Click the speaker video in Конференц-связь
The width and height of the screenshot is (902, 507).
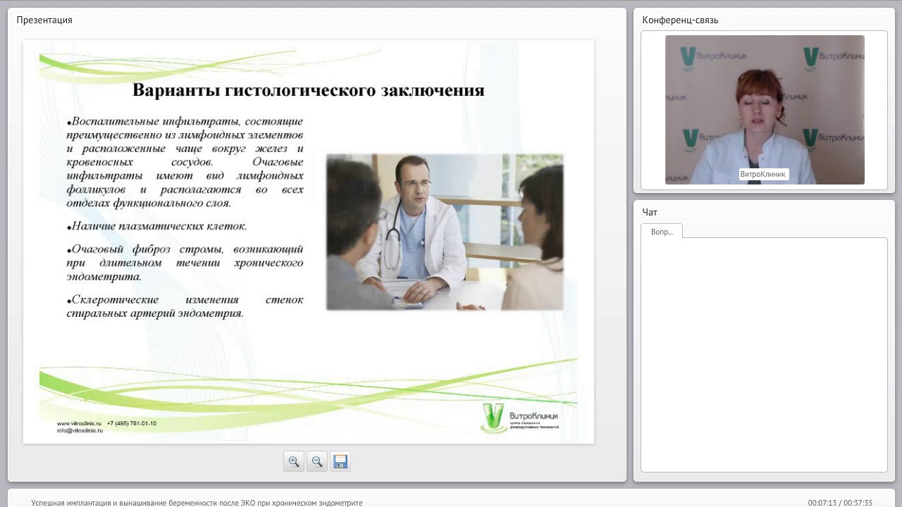click(x=765, y=110)
